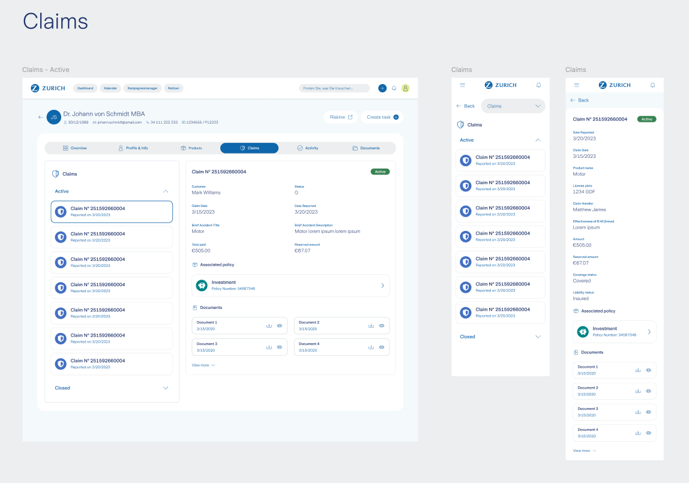689x483 pixels.
Task: Download Document 1 in the mobile detail frame
Action: (x=638, y=370)
